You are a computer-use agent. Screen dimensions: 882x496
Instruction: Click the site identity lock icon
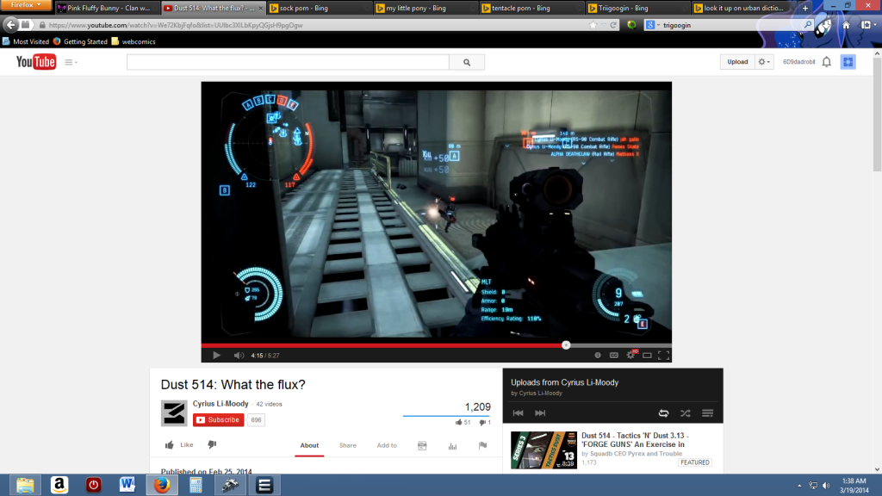point(42,25)
